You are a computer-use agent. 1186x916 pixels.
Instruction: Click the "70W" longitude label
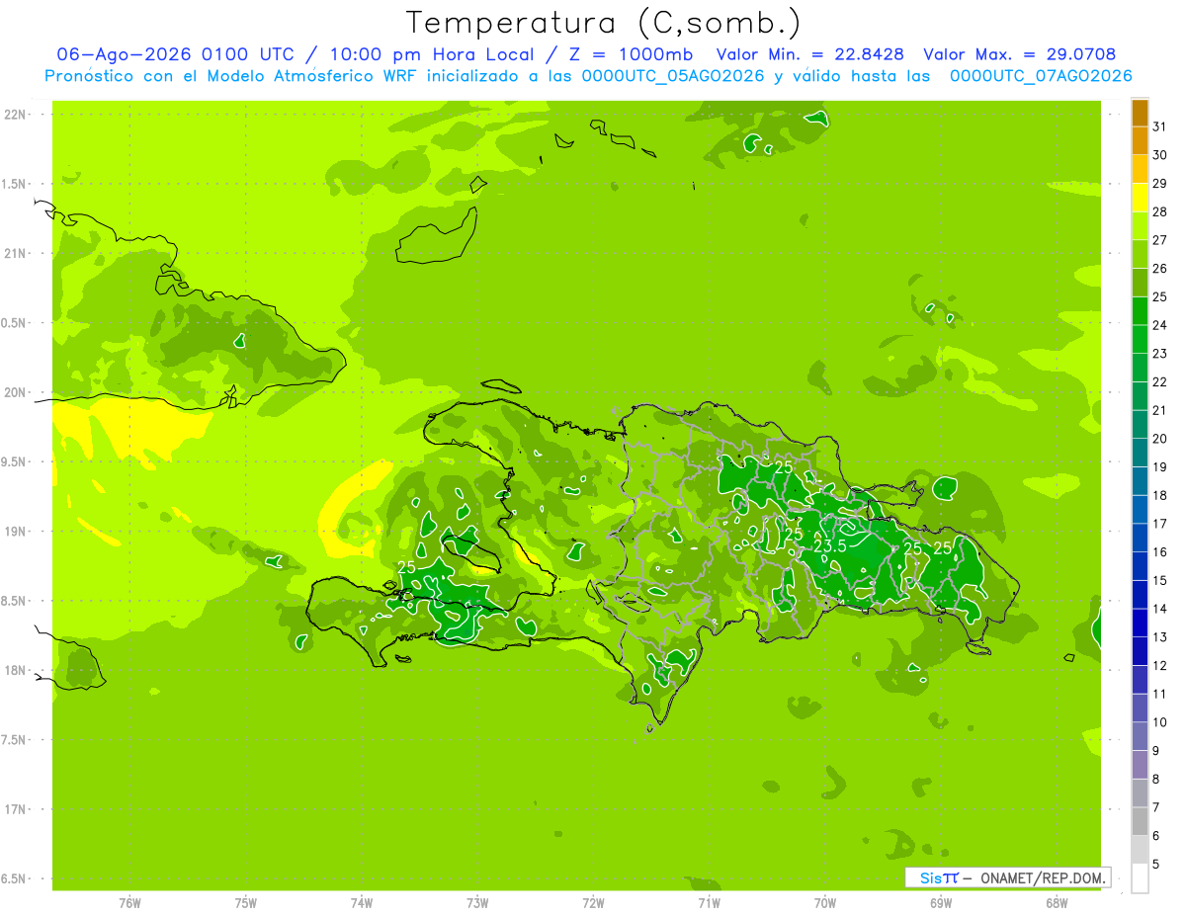click(824, 903)
